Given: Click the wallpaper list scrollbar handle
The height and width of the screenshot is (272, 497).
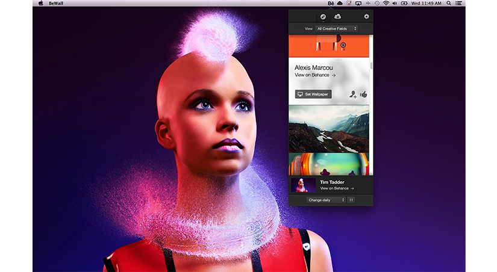Looking at the screenshot, I should click(x=371, y=66).
